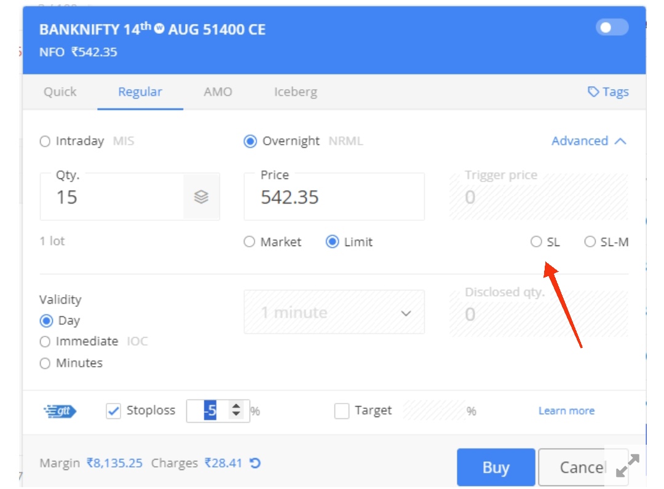This screenshot has height=489, width=664.
Task: Check the Target checkbox
Action: pyautogui.click(x=342, y=411)
